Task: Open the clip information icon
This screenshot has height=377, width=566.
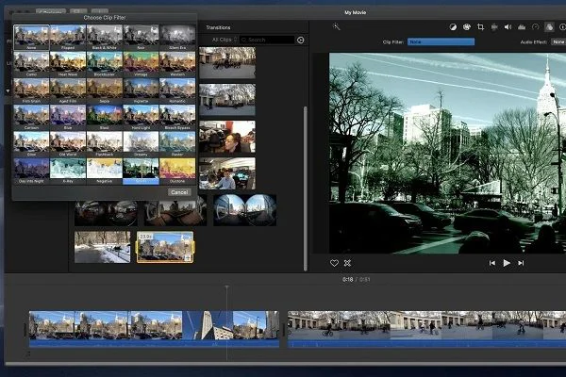Action: pyautogui.click(x=562, y=27)
